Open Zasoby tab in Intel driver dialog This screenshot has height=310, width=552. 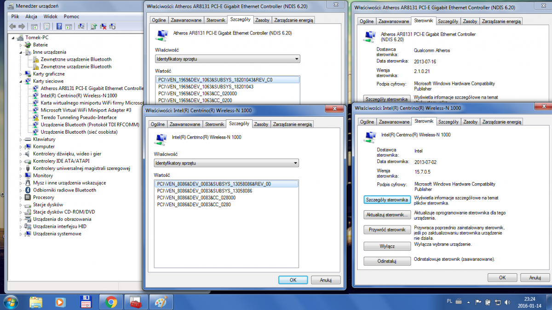[x=470, y=122]
